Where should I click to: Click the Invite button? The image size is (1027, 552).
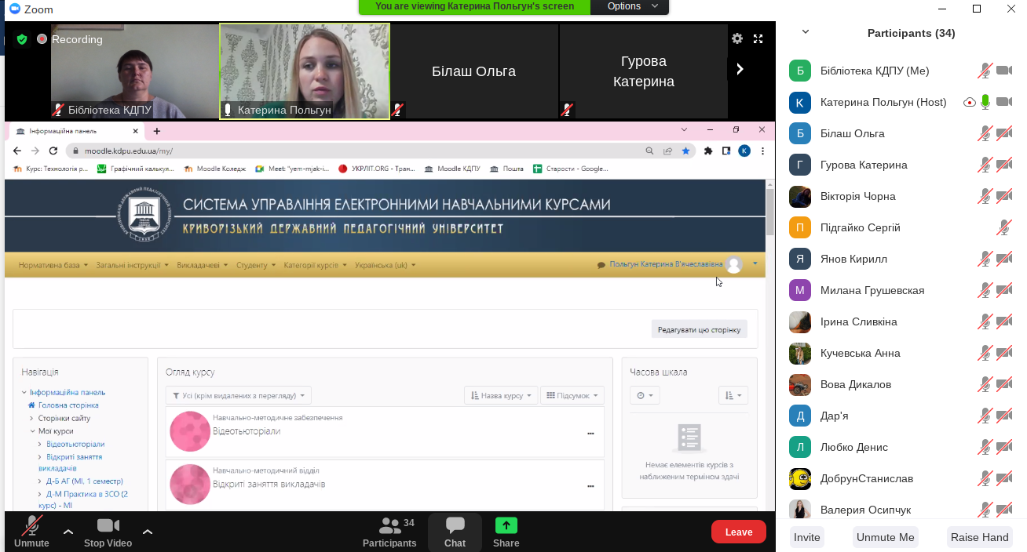click(x=806, y=537)
